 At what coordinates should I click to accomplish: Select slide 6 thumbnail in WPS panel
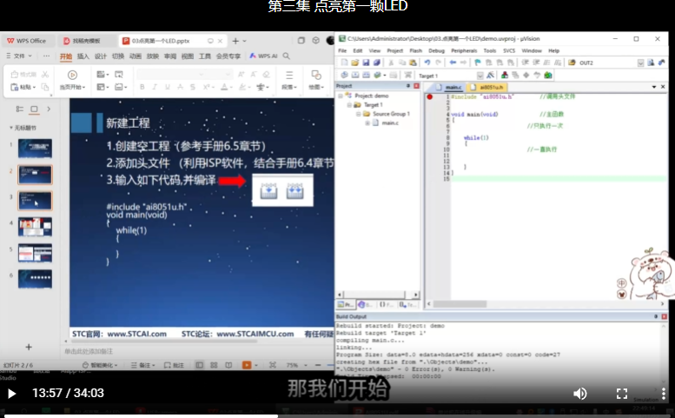[x=35, y=279]
